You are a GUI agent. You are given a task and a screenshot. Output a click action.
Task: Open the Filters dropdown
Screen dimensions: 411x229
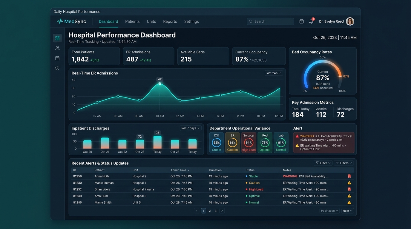coord(344,163)
